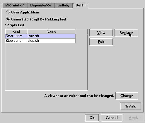Click the start.sh name cell
This screenshot has width=145, height=123.
click(x=51, y=36)
